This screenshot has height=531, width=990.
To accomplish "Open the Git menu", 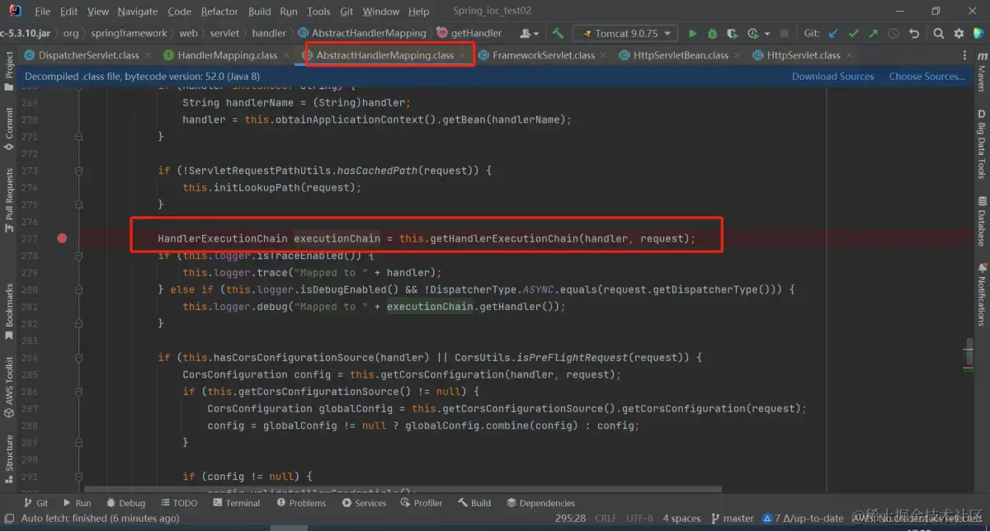I will point(346,12).
